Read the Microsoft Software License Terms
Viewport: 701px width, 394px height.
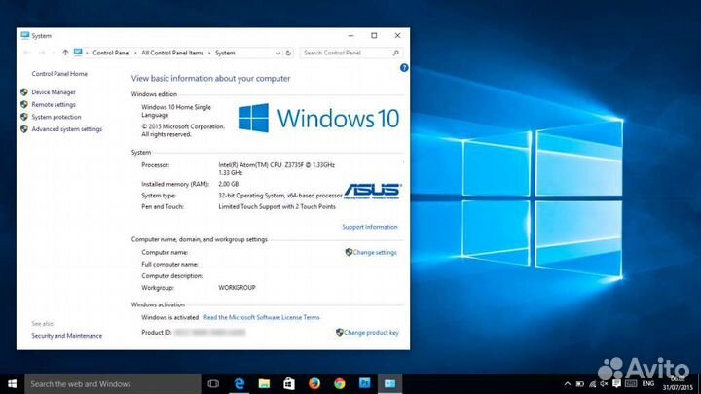262,317
